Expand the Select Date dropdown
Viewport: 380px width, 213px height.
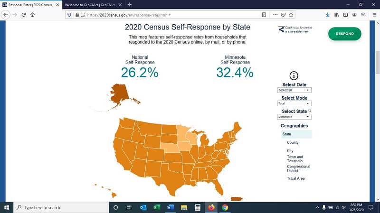tap(294, 90)
